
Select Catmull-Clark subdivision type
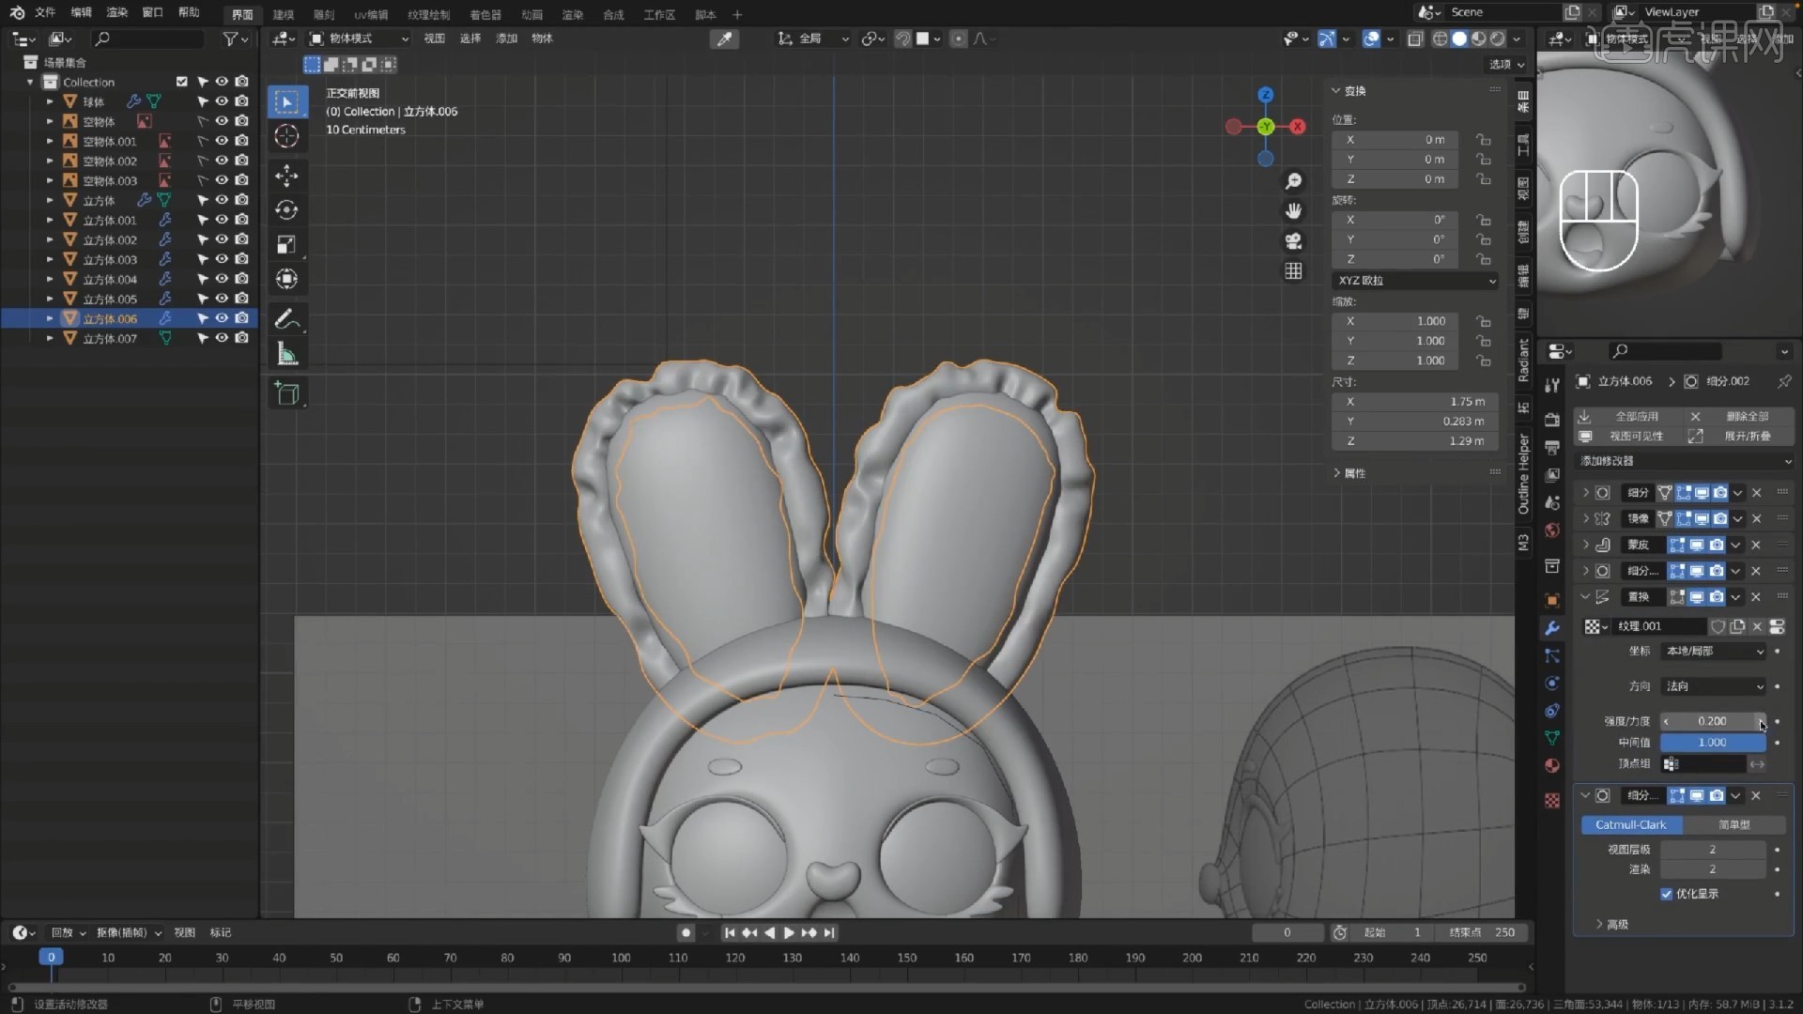coord(1631,824)
